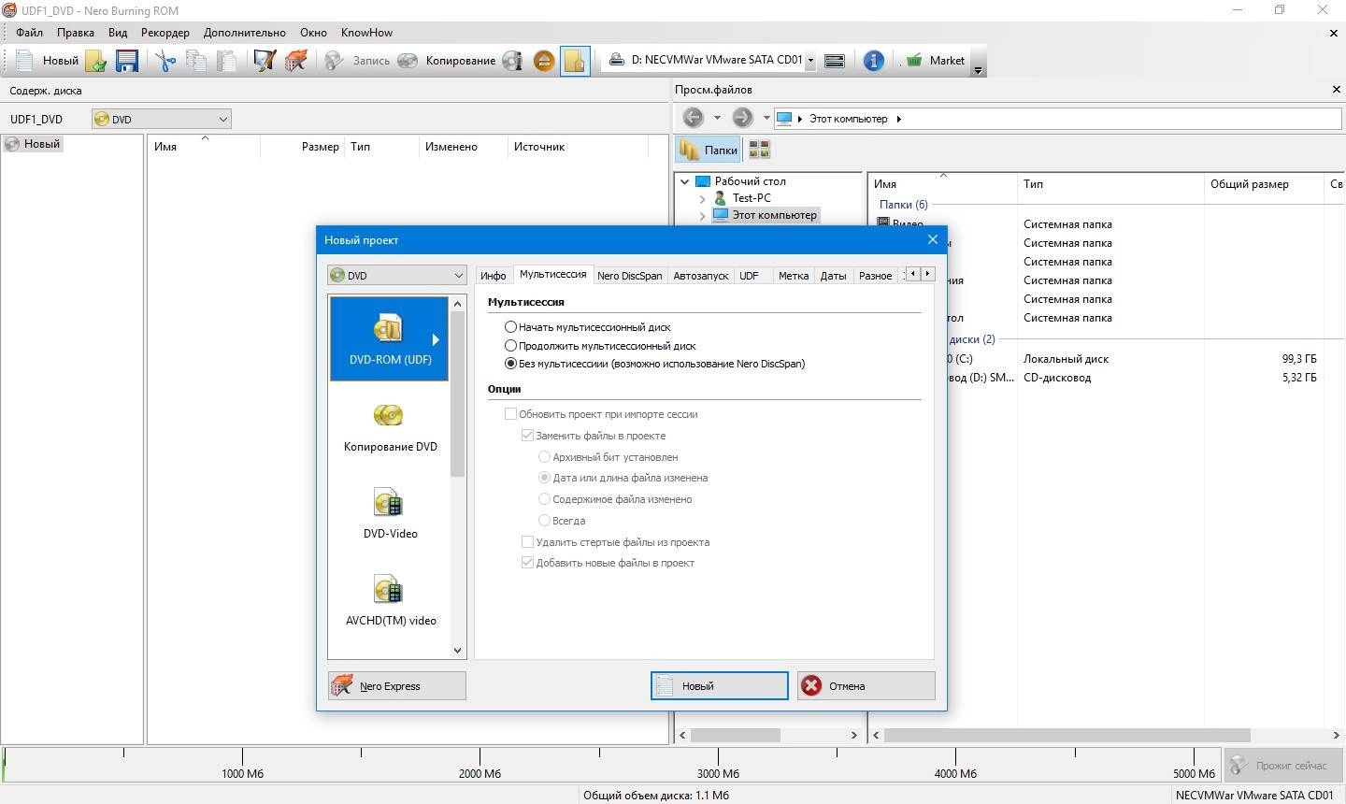Click the Папки view button
Image resolution: width=1346 pixels, height=804 pixels.
pos(709,150)
